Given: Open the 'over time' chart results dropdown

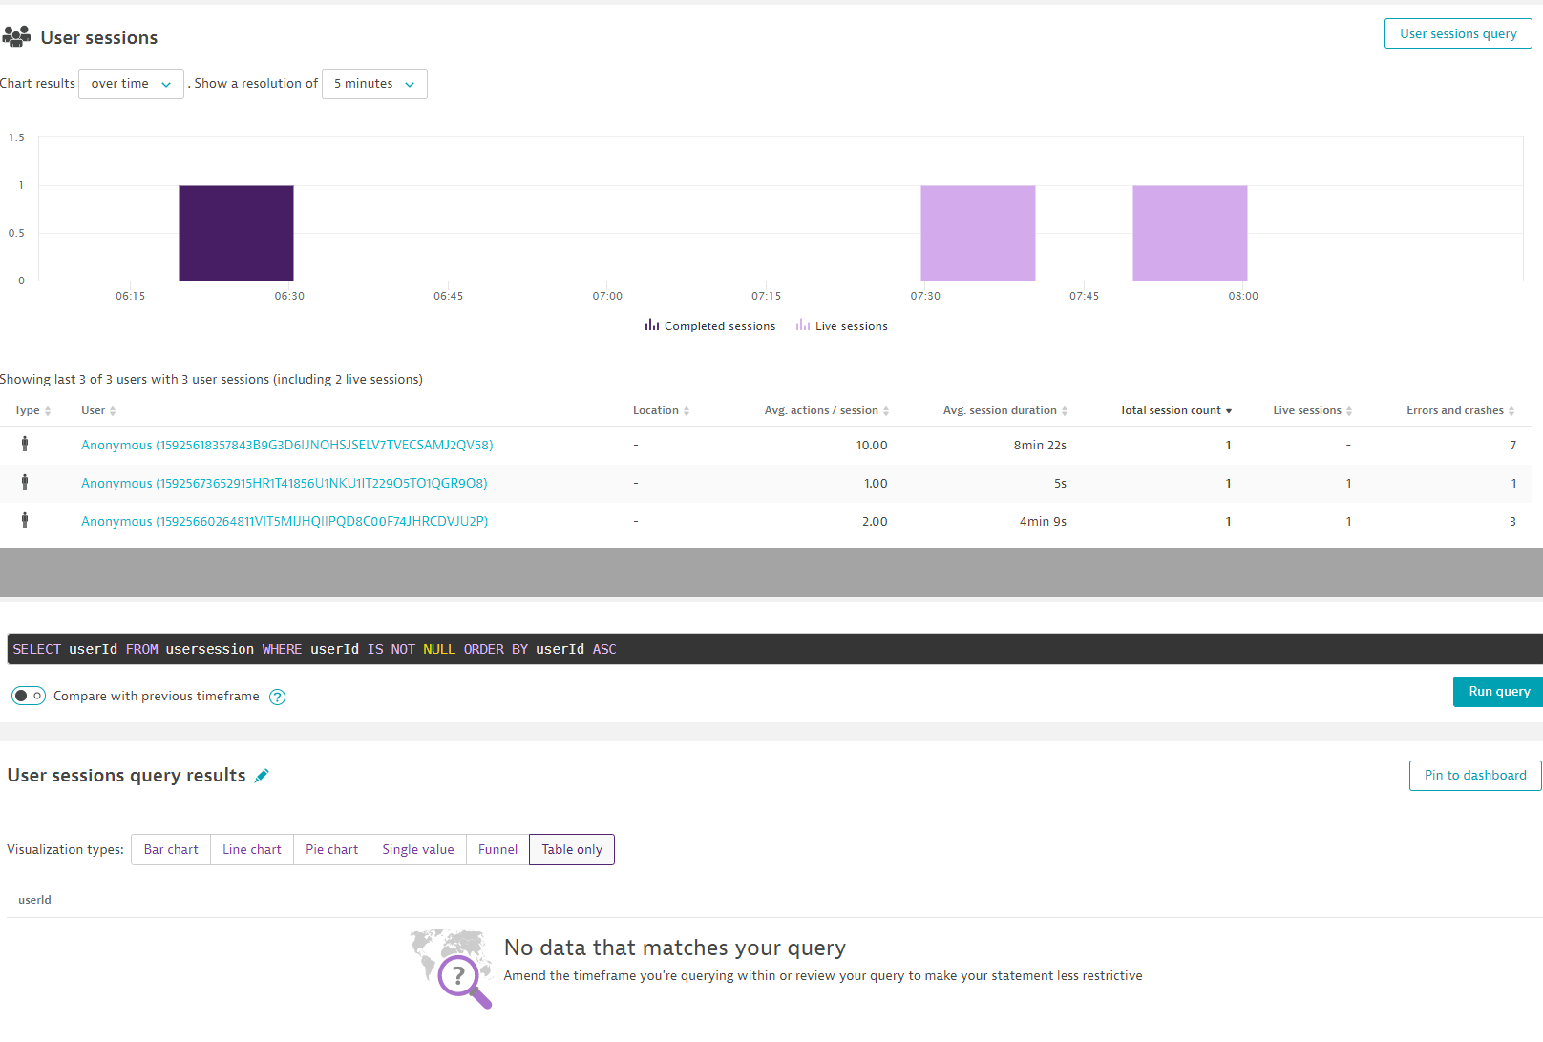Looking at the screenshot, I should click(x=131, y=84).
